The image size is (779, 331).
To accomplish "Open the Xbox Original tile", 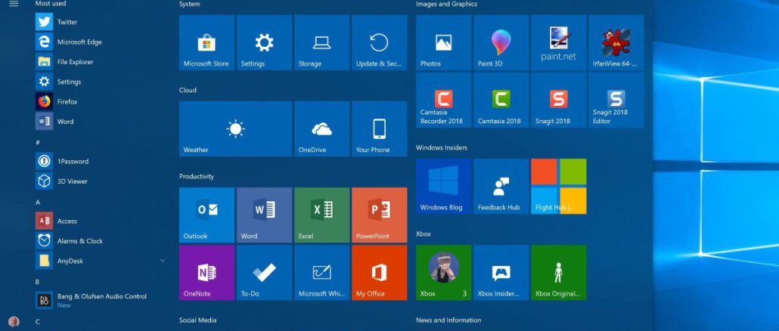I will click(559, 273).
